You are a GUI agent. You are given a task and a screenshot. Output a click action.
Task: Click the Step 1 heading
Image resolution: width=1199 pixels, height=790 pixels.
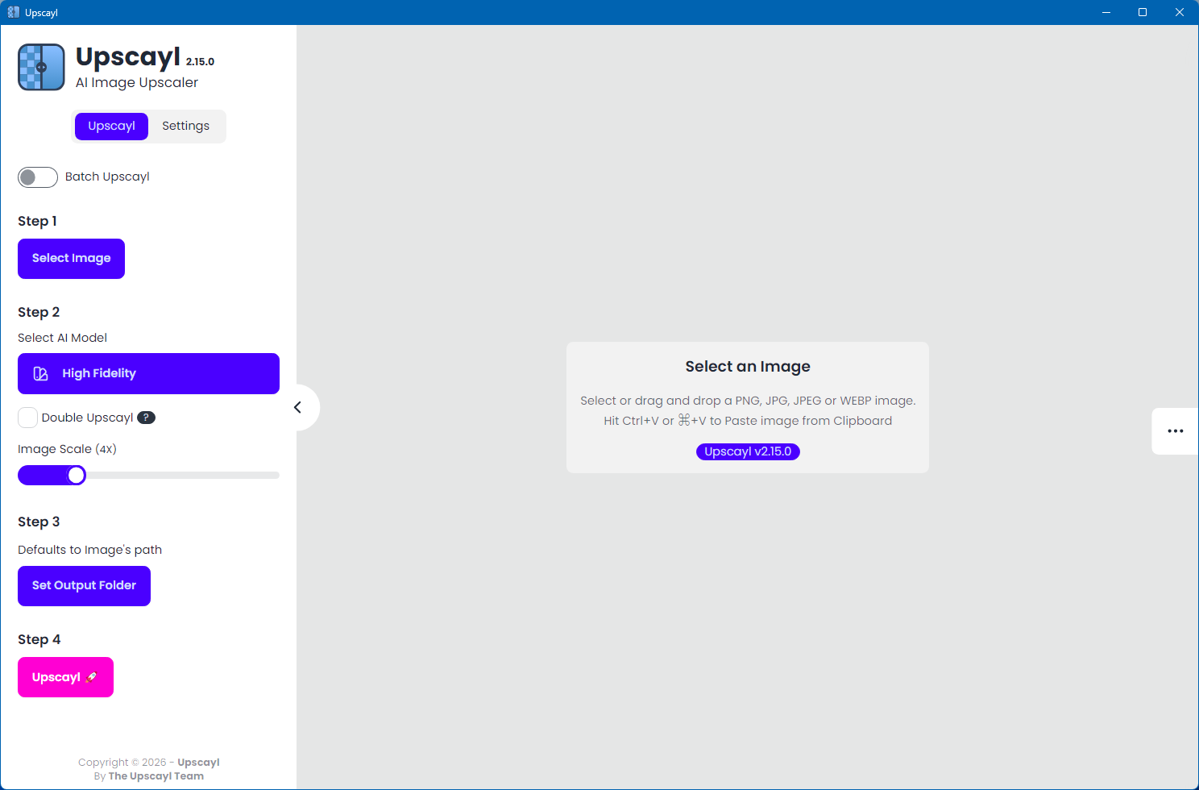click(37, 221)
